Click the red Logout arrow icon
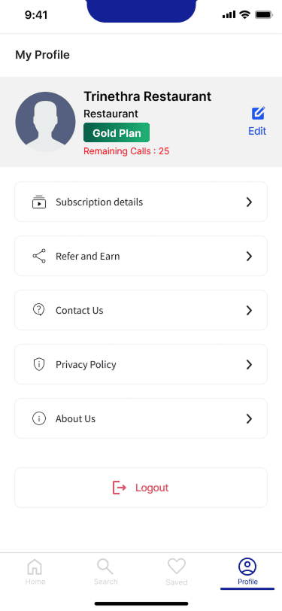The image size is (282, 611). [119, 488]
